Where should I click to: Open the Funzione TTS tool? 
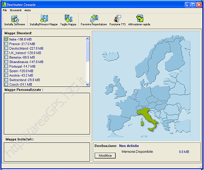point(117,20)
